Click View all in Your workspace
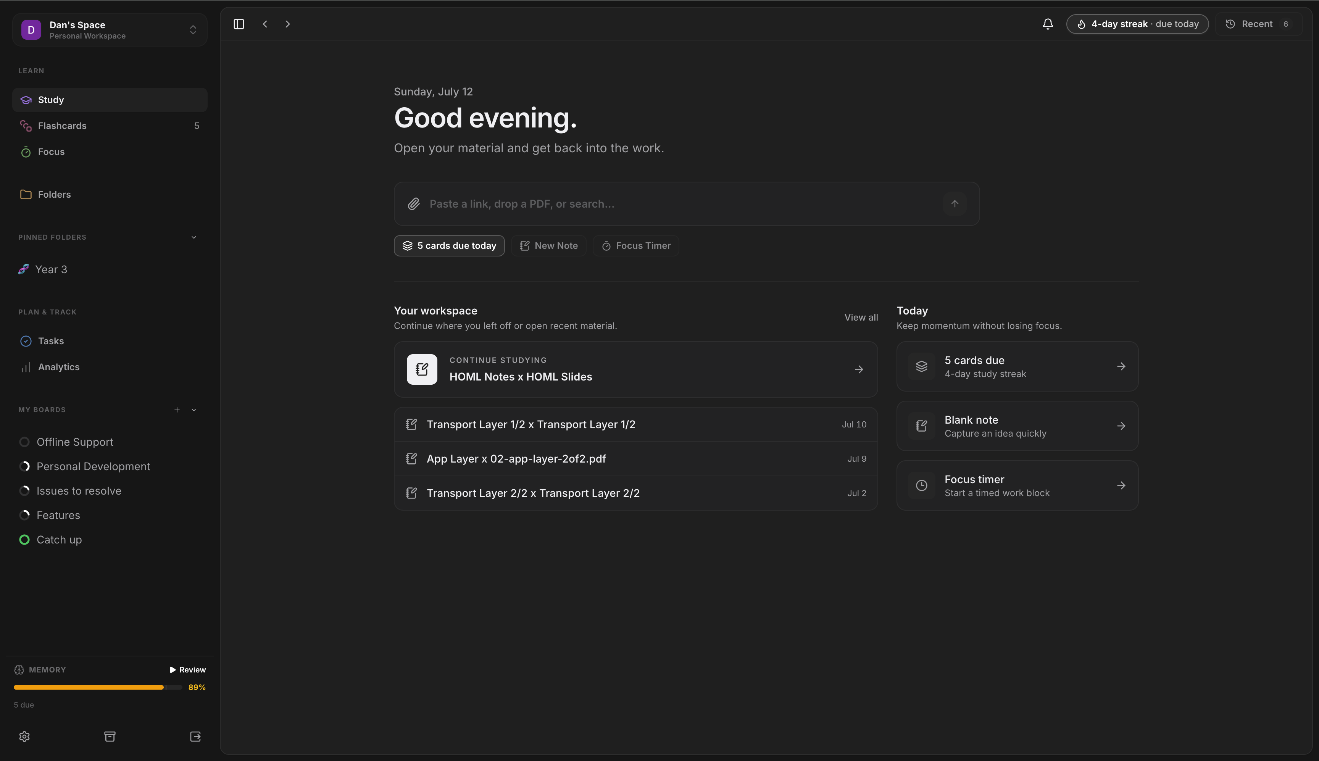The height and width of the screenshot is (761, 1319). pos(861,317)
